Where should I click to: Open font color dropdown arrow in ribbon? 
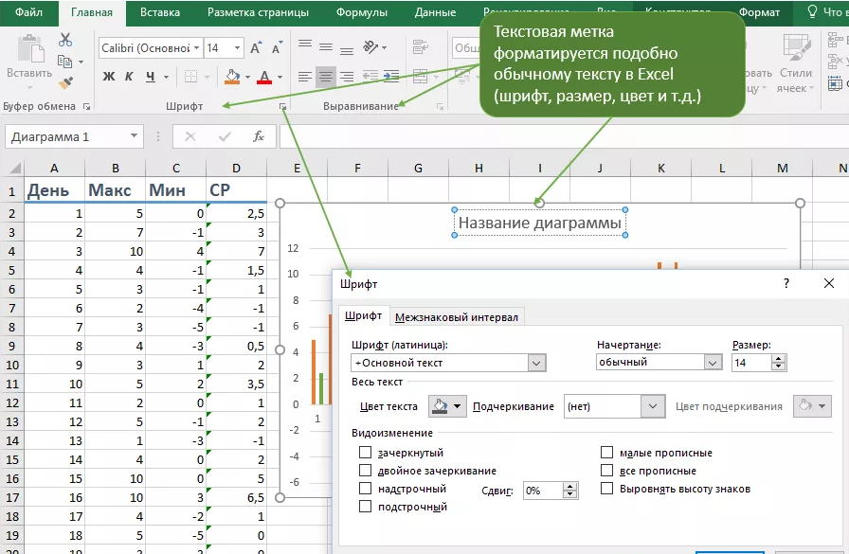280,77
